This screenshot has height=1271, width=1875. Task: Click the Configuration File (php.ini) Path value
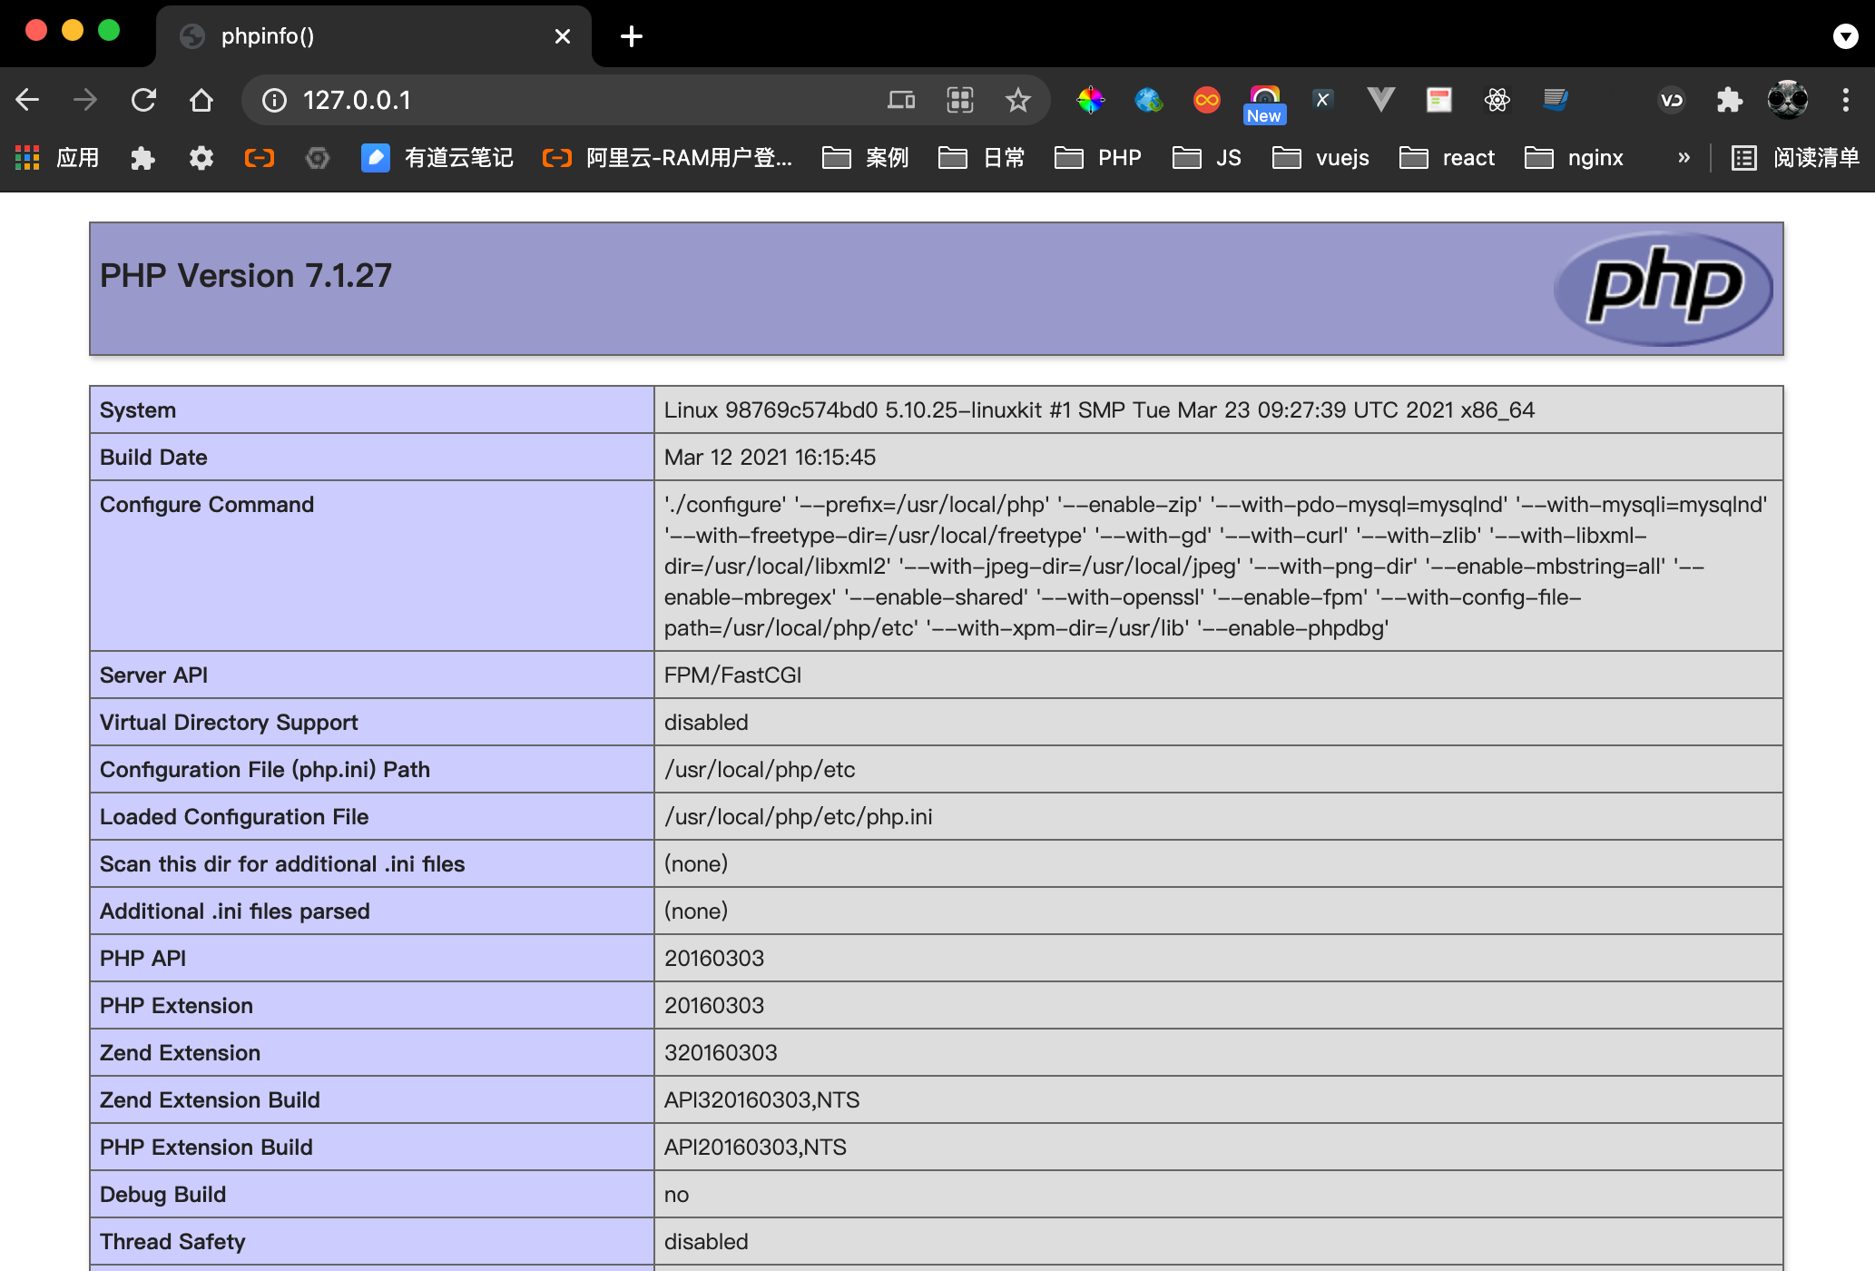pyautogui.click(x=760, y=770)
